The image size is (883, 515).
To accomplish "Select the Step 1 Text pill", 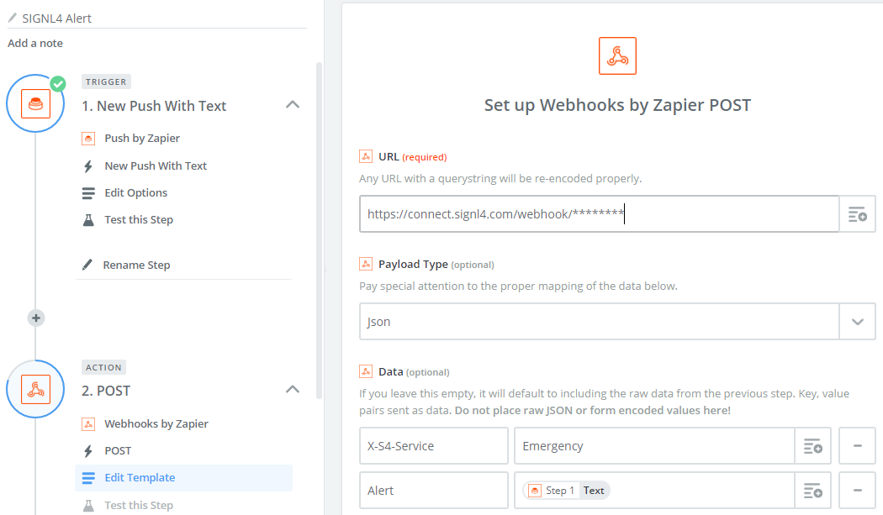I will pos(567,491).
